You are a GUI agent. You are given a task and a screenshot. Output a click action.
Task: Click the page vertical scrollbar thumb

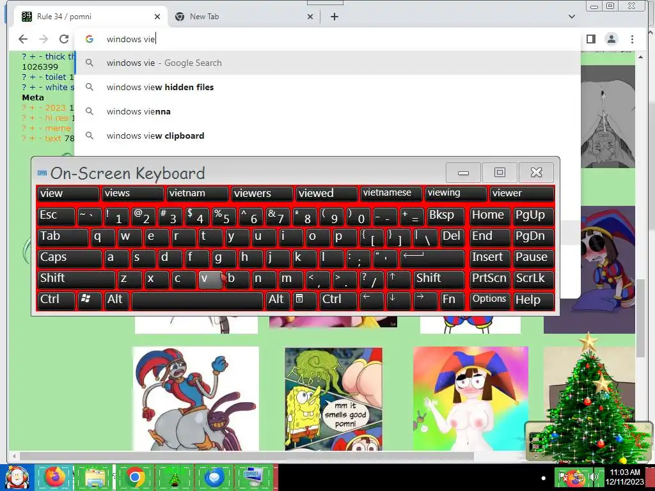tap(640, 318)
